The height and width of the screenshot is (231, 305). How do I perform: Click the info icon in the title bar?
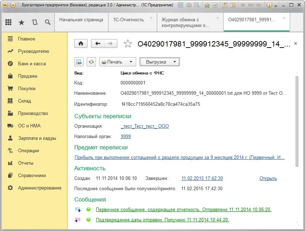coord(269,5)
